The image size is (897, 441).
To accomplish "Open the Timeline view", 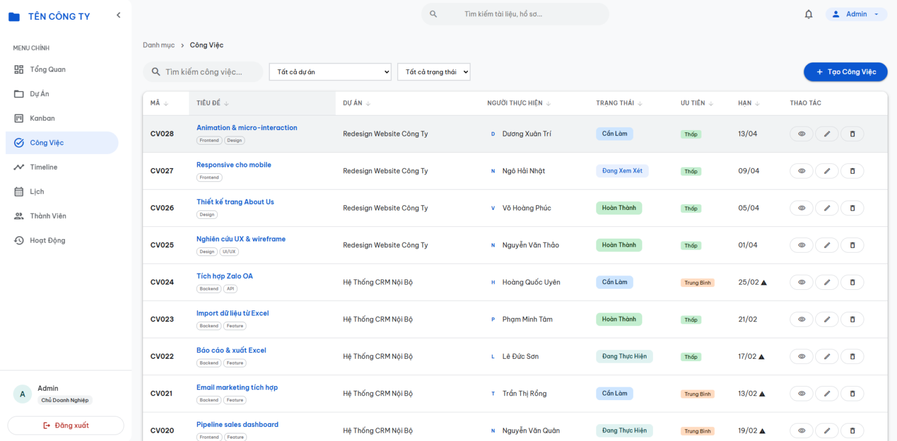I will pos(62,167).
